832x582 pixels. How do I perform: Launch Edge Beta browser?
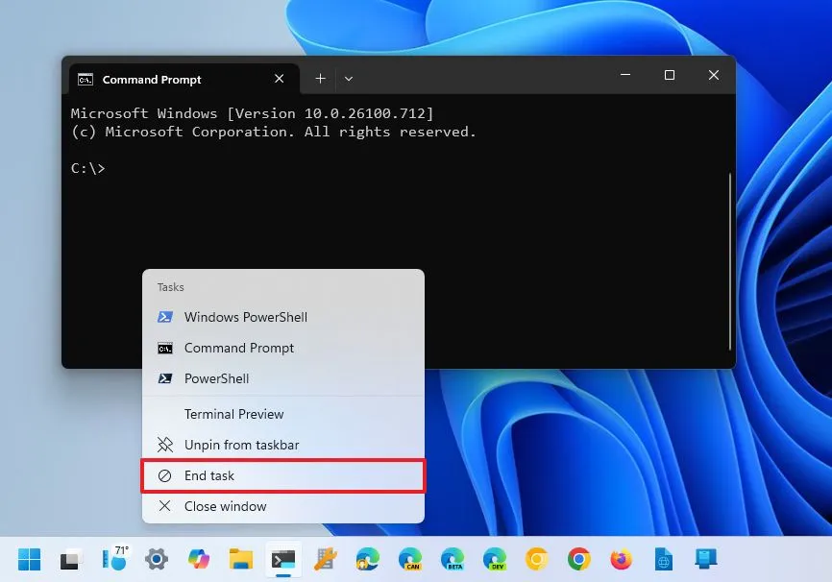pos(453,559)
